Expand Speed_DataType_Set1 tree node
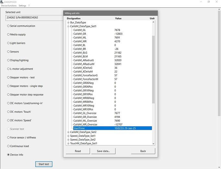The height and width of the screenshot is (169, 221). [x=68, y=136]
